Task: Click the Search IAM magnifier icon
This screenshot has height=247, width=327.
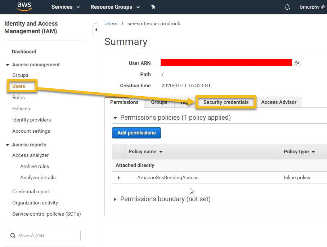Action: [x=13, y=235]
